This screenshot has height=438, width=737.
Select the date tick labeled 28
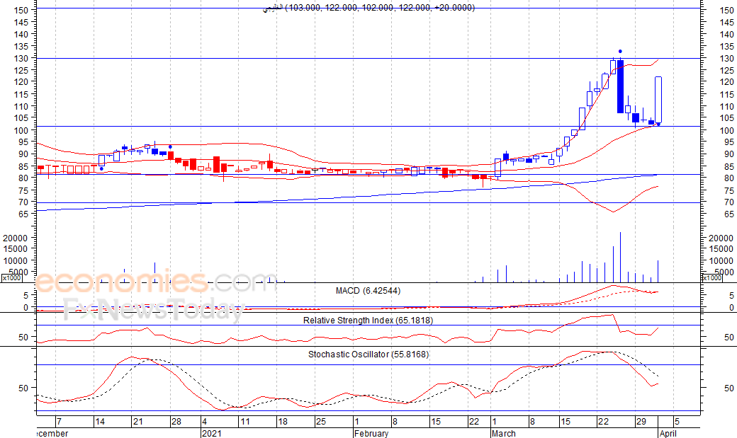point(176,422)
